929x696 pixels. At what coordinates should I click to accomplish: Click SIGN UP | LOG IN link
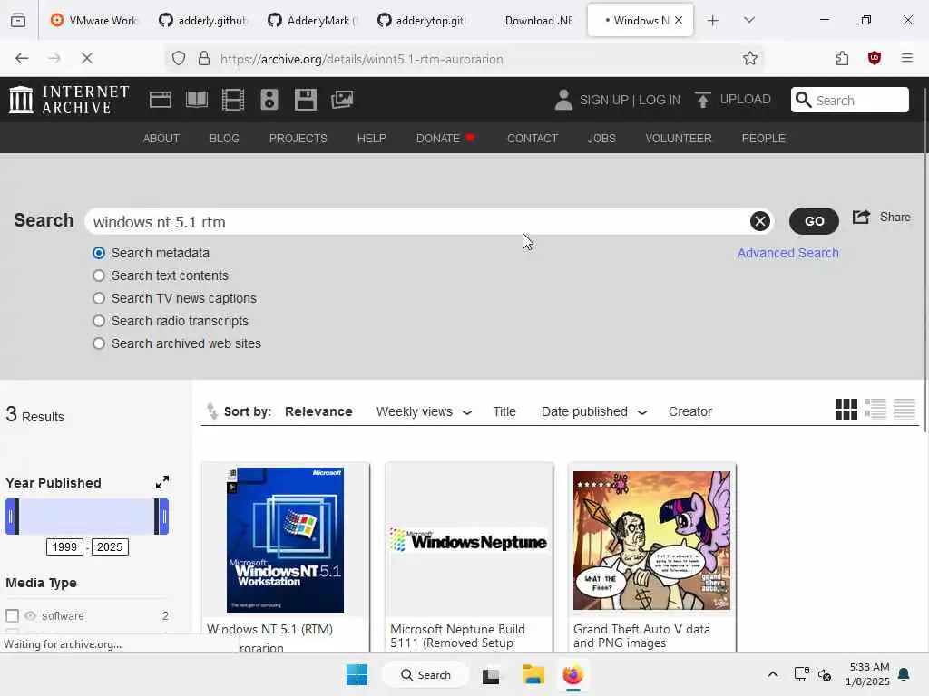coord(630,100)
